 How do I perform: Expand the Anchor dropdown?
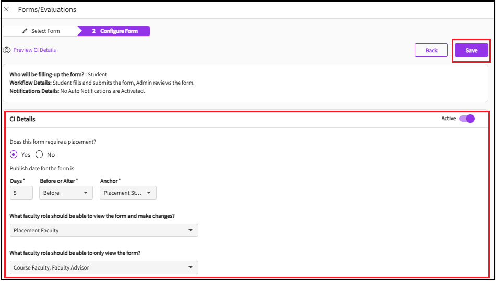[127, 193]
